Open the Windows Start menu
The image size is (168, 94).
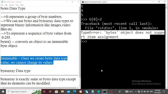(3, 92)
